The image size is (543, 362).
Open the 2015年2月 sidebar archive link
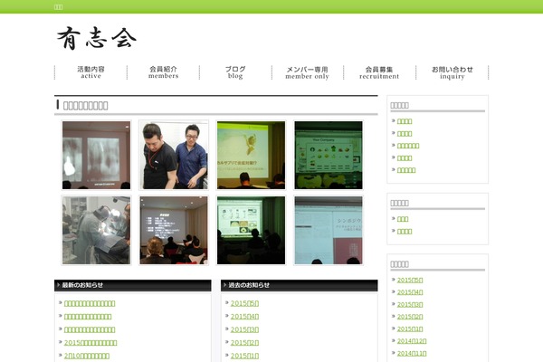click(x=410, y=317)
